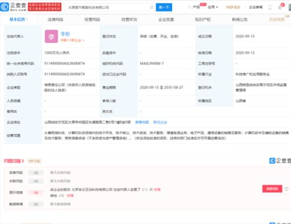Screen dimensions: 291x224
Task: Open 详情 link beside 其他 (4)
Action: pos(70,195)
